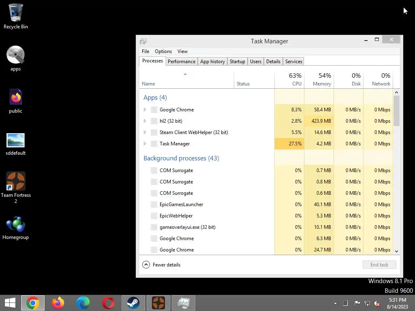415x311 pixels.
Task: Minimize the Task Manager window
Action: (x=366, y=40)
